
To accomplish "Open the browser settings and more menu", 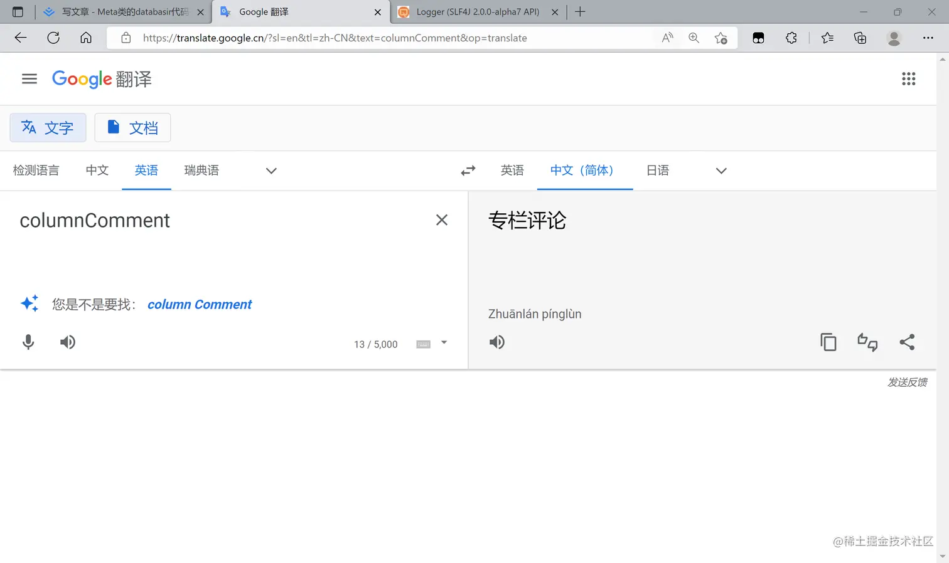I will (928, 38).
